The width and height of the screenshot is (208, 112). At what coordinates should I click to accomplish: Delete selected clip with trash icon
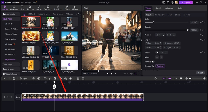click(14, 78)
